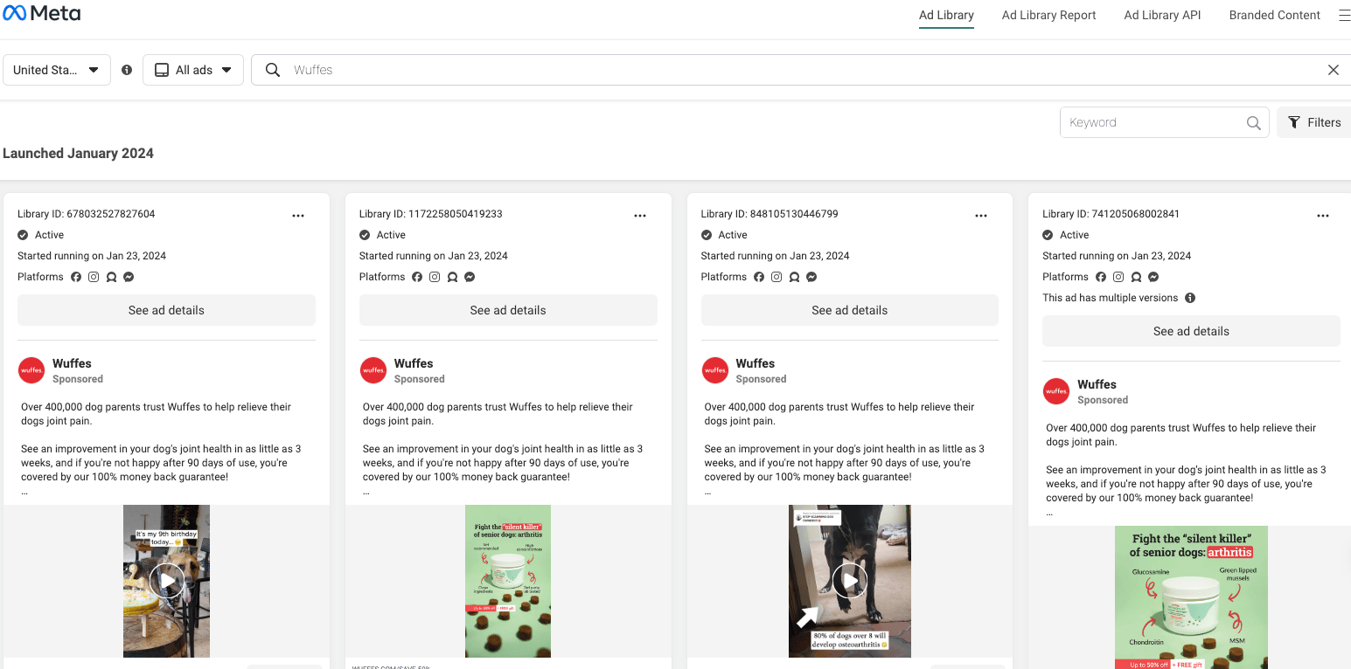This screenshot has height=669, width=1351.
Task: Open the All ads category dropdown
Action: (x=193, y=70)
